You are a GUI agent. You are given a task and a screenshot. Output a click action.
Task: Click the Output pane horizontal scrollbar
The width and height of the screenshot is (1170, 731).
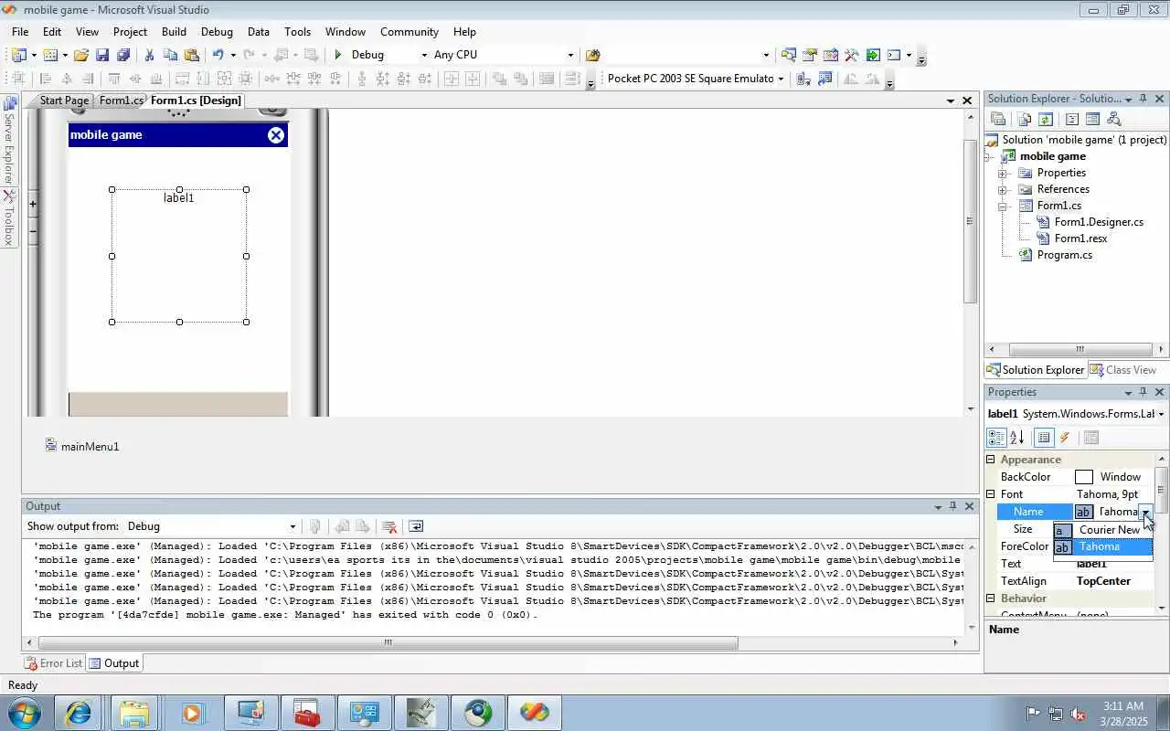click(388, 642)
